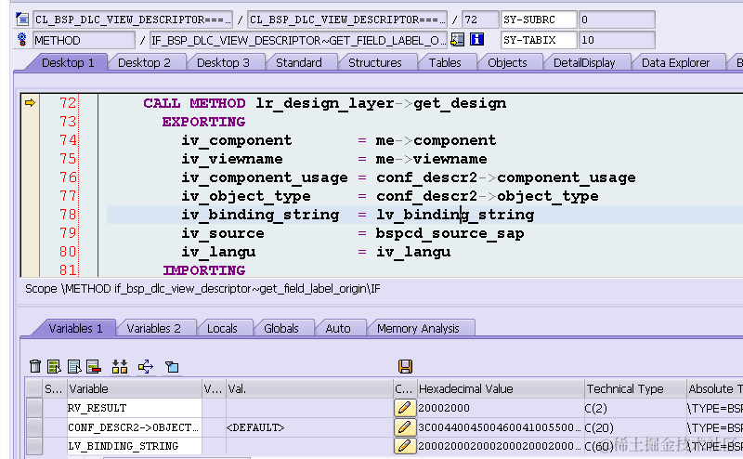This screenshot has width=743, height=459.
Task: Switch to Desktop 1 tab
Action: click(68, 62)
